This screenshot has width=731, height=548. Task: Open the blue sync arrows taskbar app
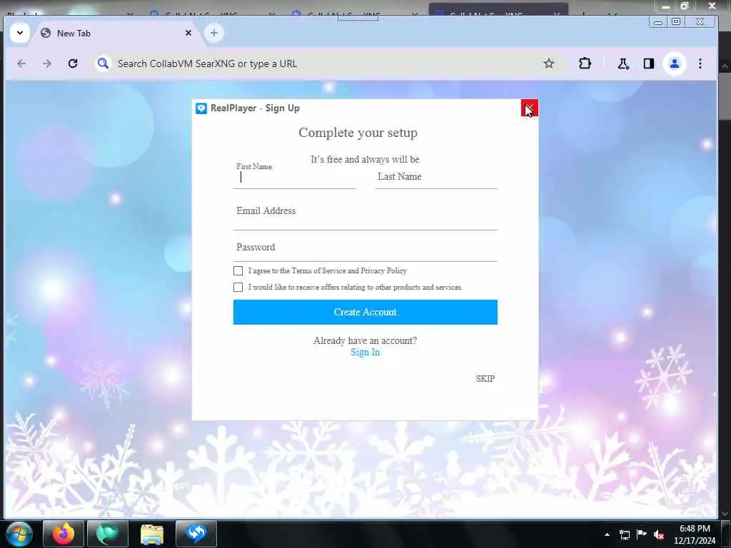196,534
